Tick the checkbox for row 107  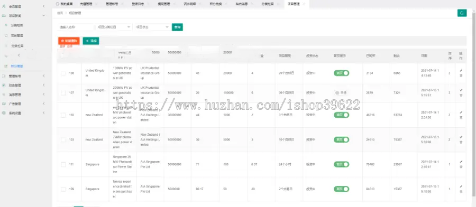(63, 93)
